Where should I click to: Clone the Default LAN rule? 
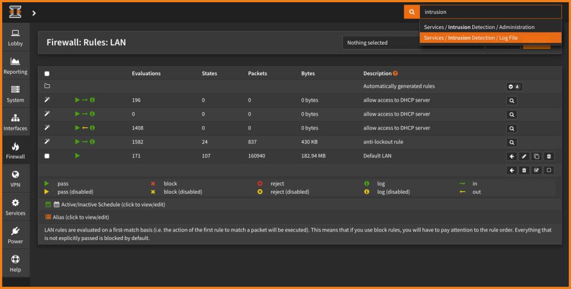536,157
